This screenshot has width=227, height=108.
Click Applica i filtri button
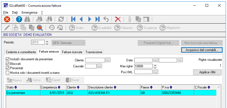tap(207, 72)
